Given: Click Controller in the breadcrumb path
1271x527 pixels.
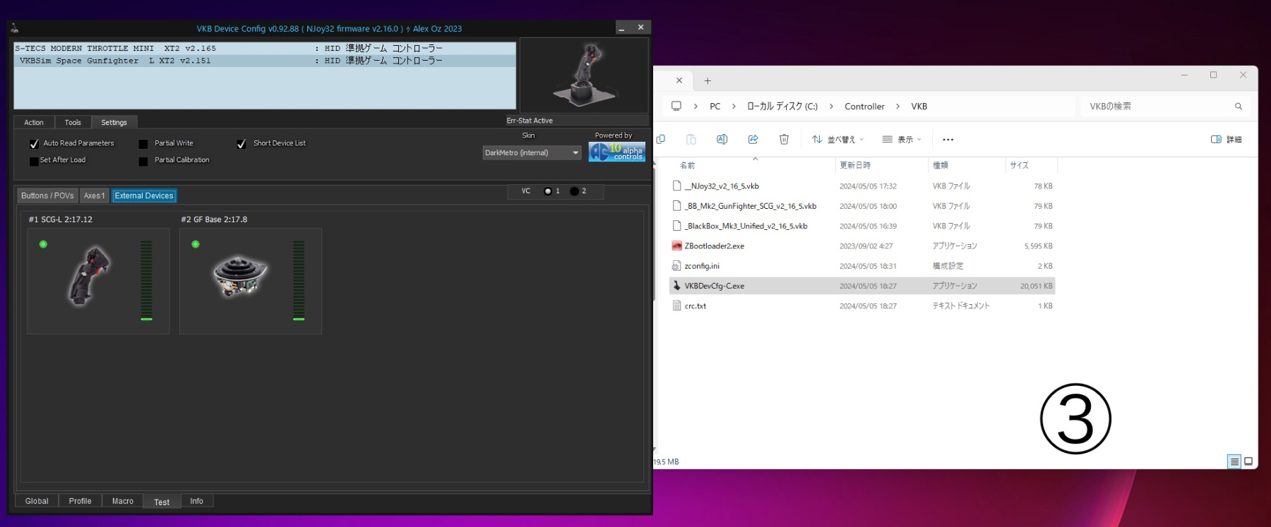Looking at the screenshot, I should pyautogui.click(x=864, y=107).
